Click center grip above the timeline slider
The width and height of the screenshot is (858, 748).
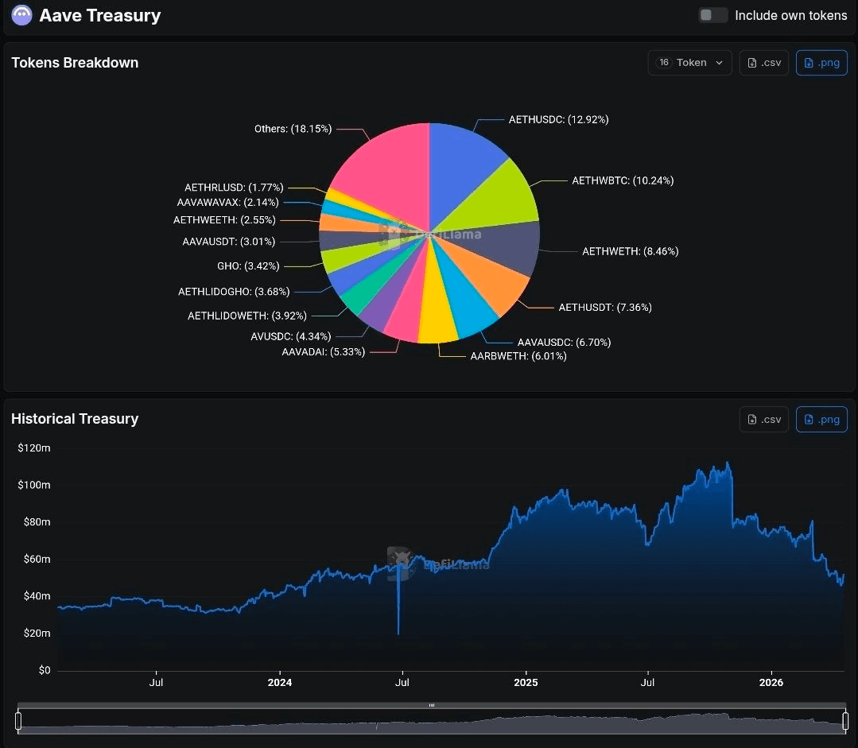click(431, 705)
